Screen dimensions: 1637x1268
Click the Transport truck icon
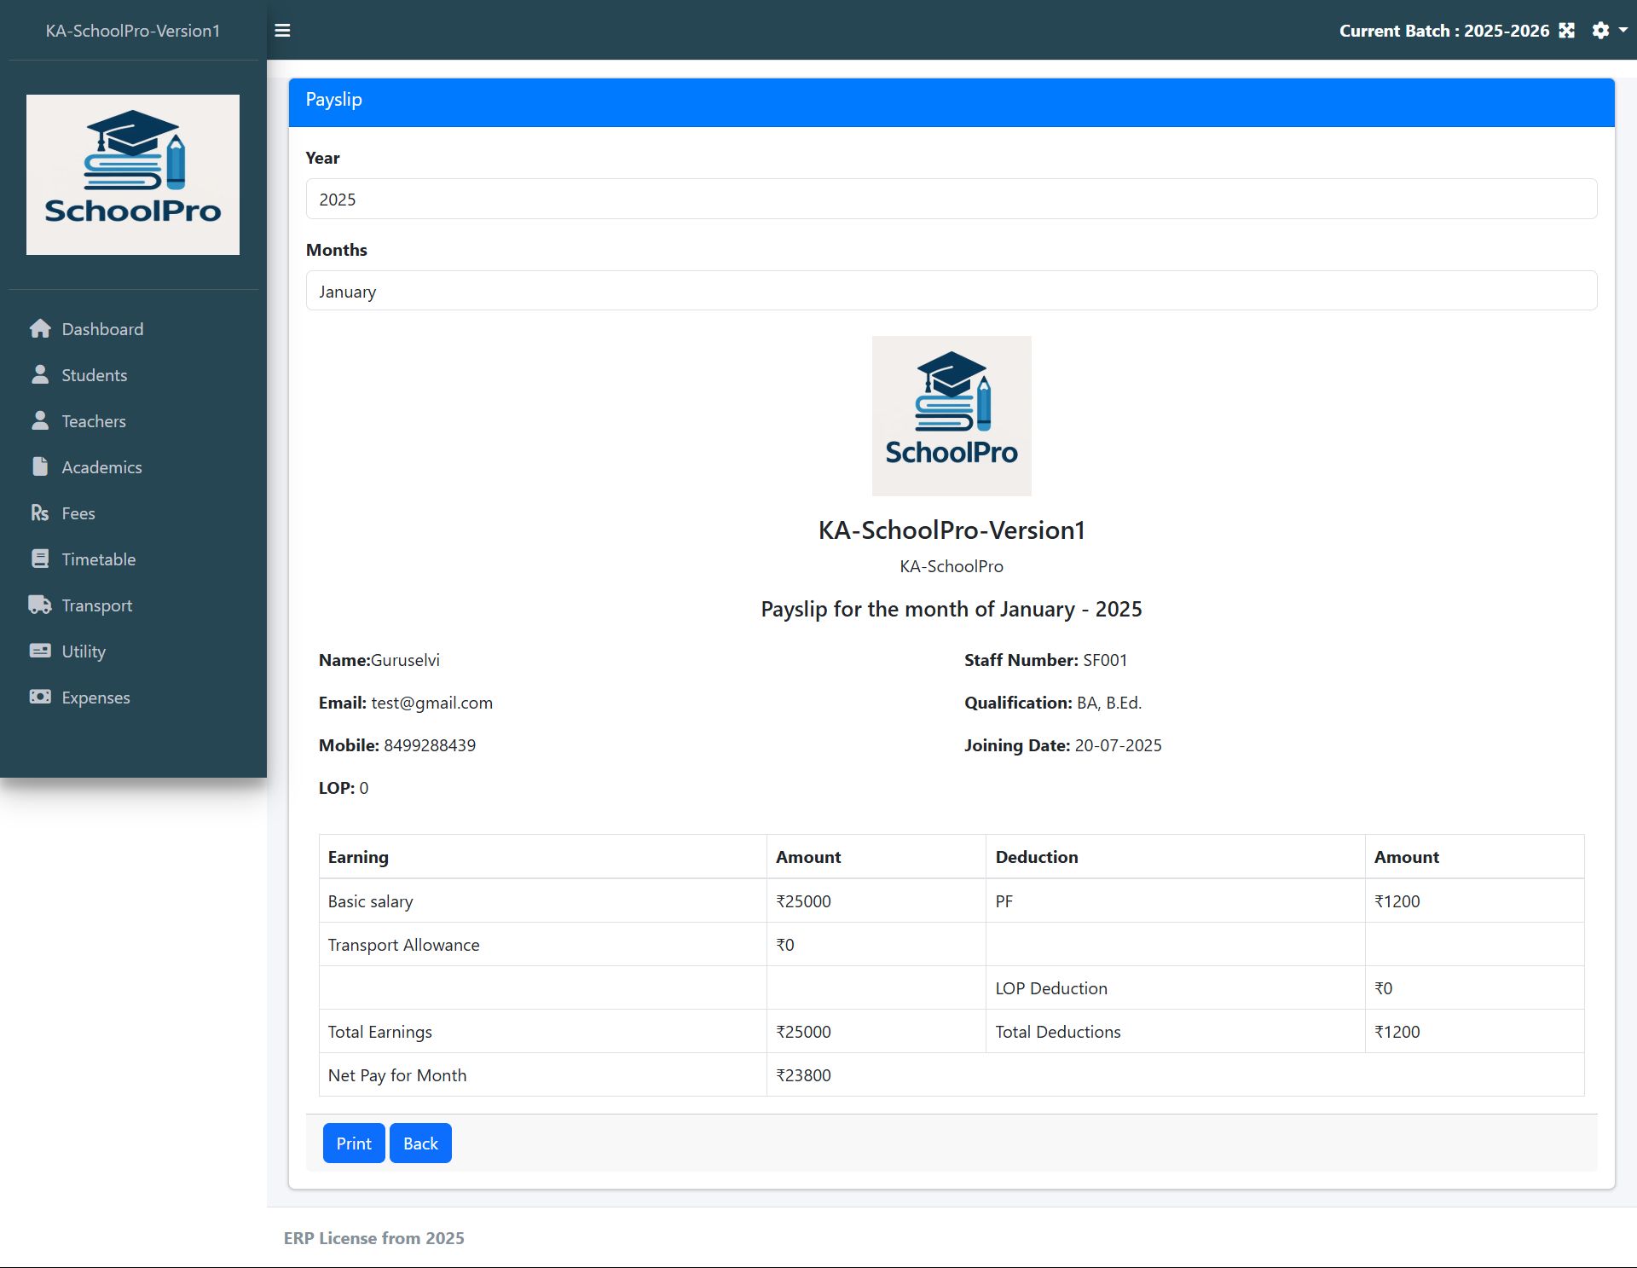(40, 605)
